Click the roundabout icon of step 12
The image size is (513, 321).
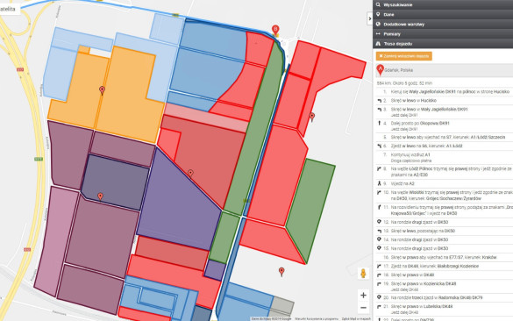(379, 222)
